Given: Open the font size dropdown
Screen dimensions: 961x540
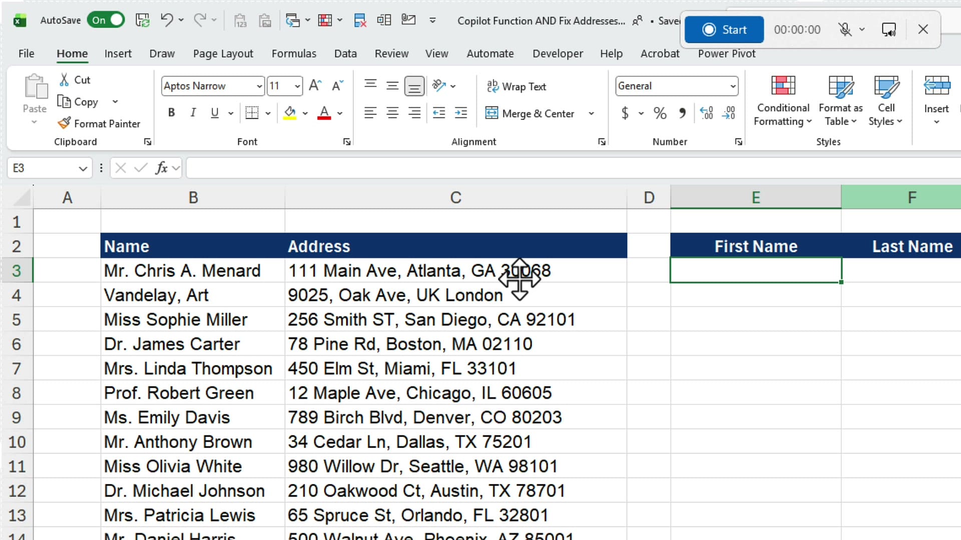Looking at the screenshot, I should click(x=297, y=86).
